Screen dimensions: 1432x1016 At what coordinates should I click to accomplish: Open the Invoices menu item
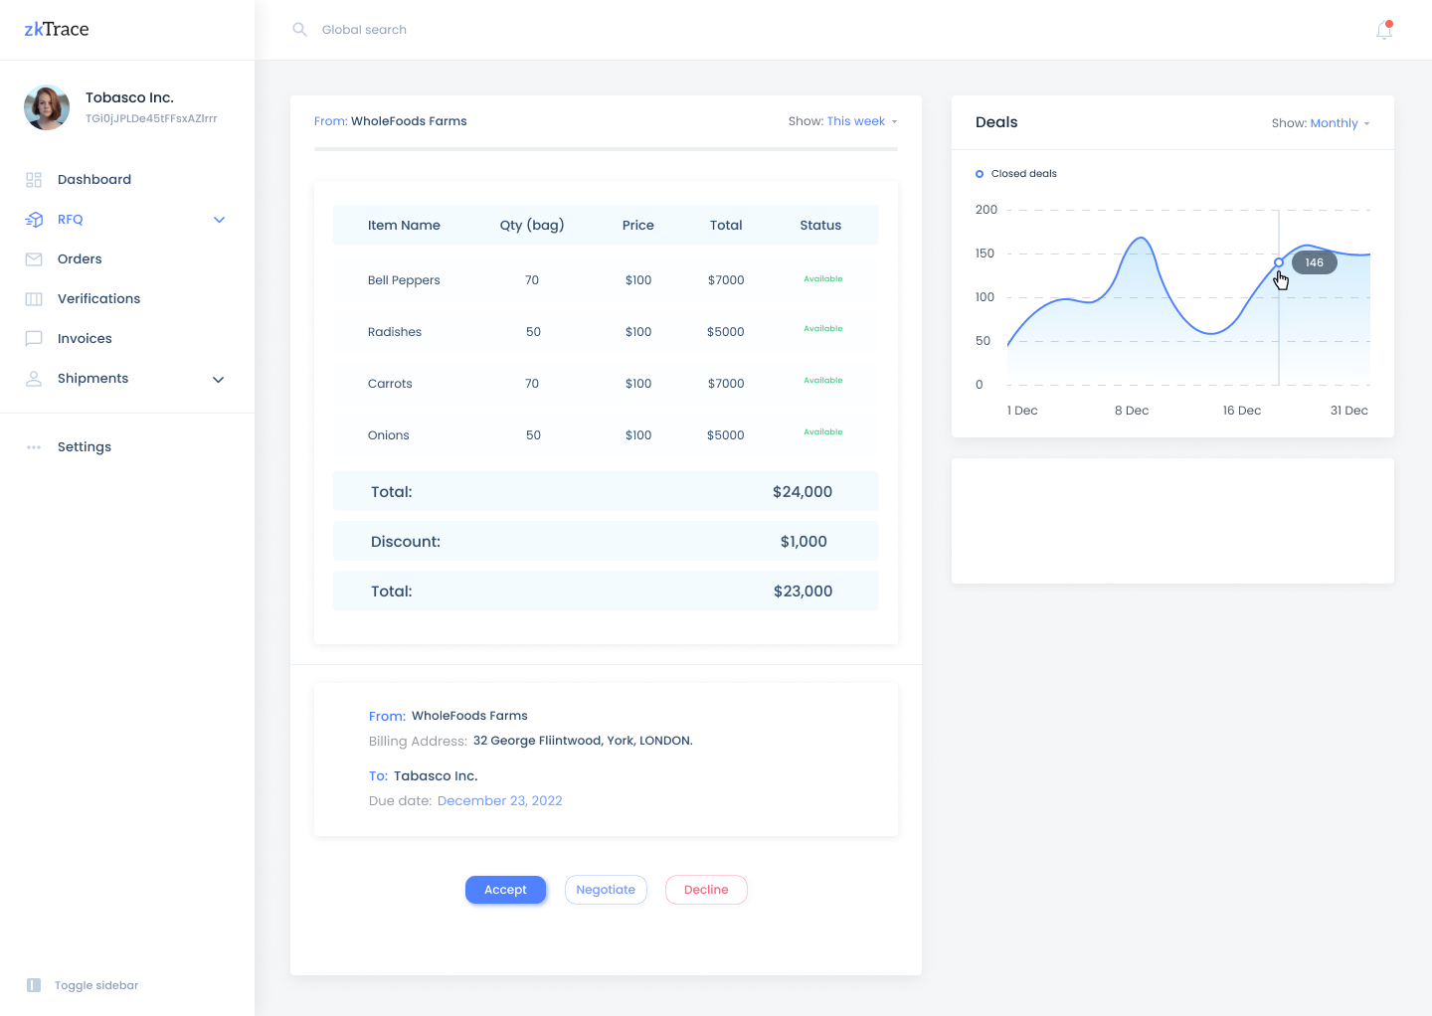85,339
